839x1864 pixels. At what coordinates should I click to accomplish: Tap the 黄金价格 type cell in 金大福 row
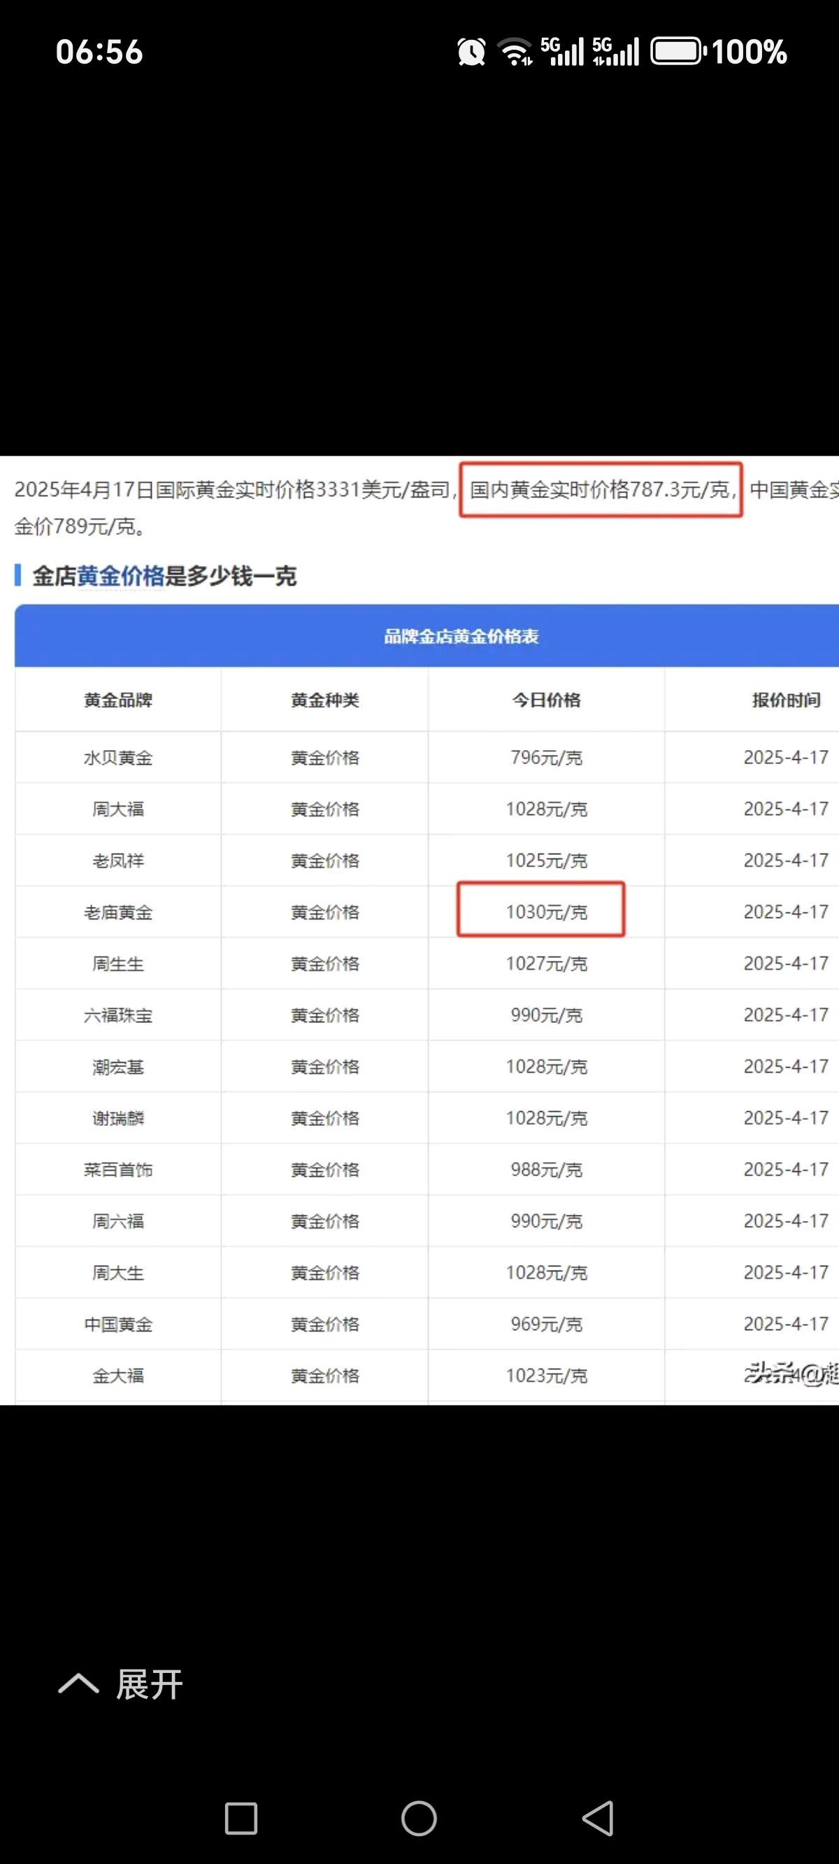click(x=324, y=1376)
